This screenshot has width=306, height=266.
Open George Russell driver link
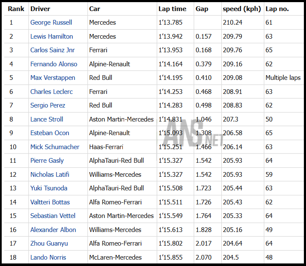point(51,23)
